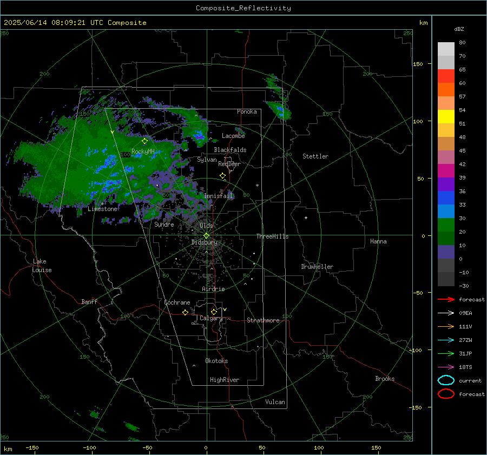Screen dimensions: 487x455
Task: Click the Innisfail city label
Action: point(219,196)
